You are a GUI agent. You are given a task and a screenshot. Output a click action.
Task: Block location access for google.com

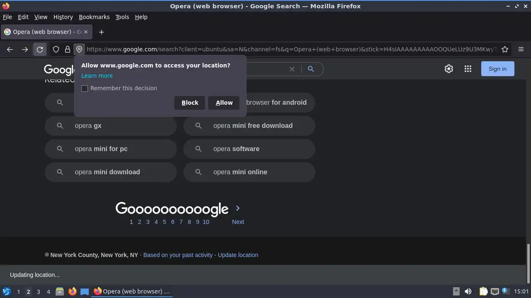click(x=190, y=103)
